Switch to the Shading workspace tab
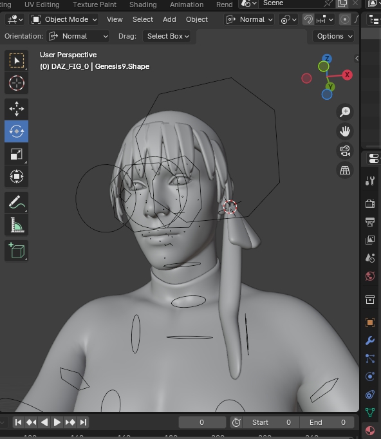The height and width of the screenshot is (439, 381). pyautogui.click(x=143, y=5)
